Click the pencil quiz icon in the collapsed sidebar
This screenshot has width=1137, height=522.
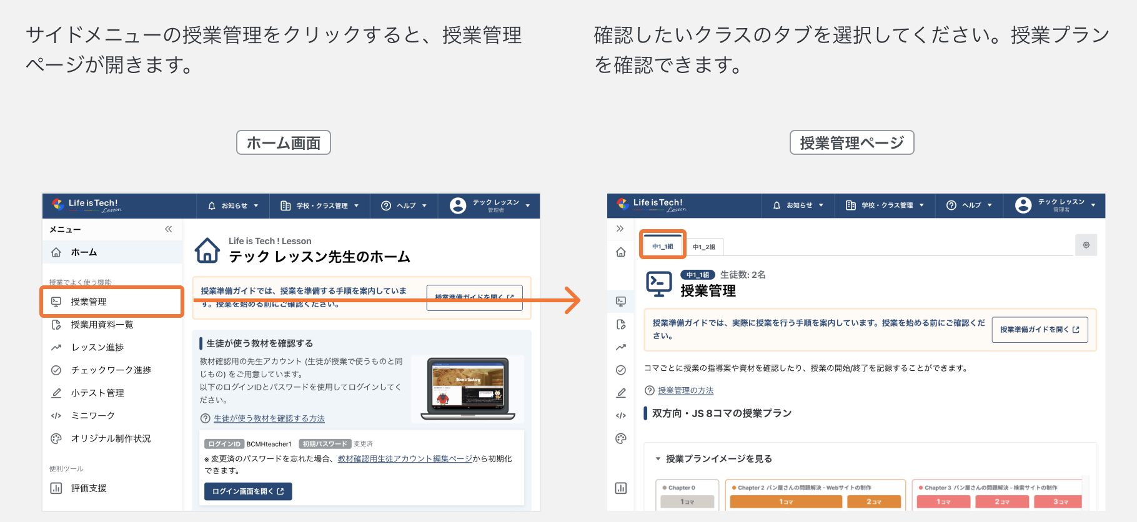[621, 393]
